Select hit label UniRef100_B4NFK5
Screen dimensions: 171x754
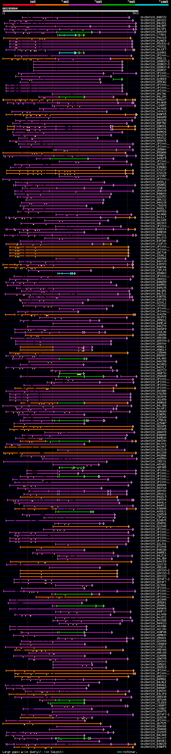click(153, 114)
